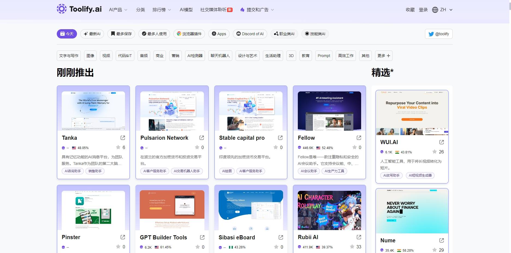511x253 pixels.
Task: Star the Fellow tool
Action: point(355,147)
